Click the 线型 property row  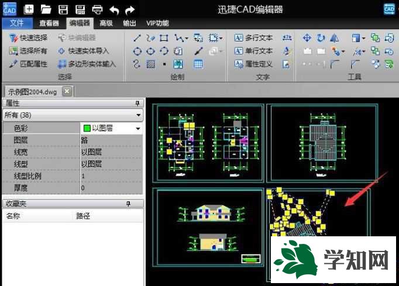tap(73, 164)
